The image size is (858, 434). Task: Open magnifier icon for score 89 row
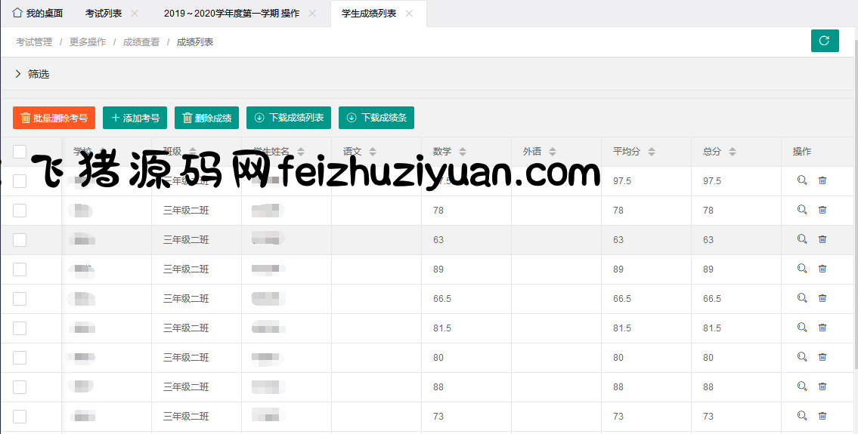pyautogui.click(x=802, y=269)
